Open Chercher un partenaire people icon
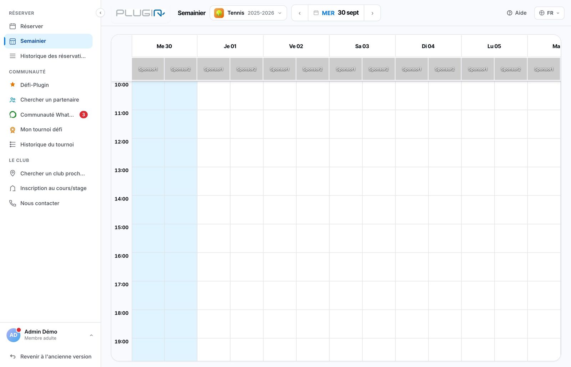The width and height of the screenshot is (571, 367). 12,100
